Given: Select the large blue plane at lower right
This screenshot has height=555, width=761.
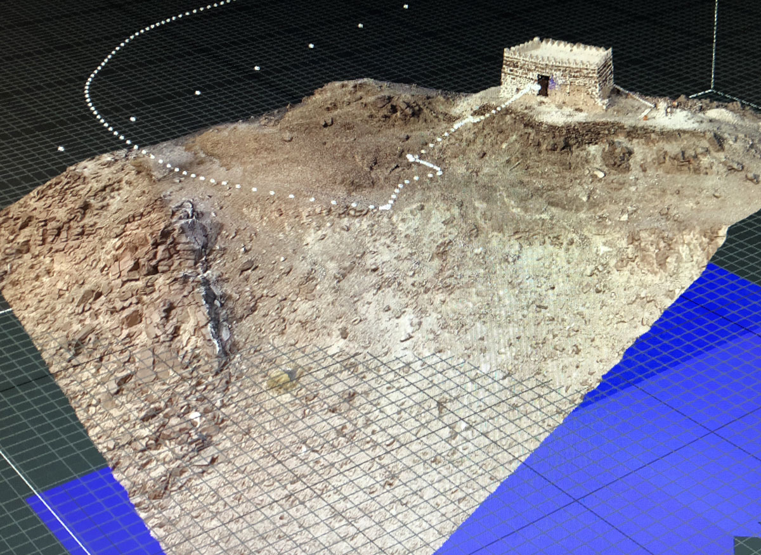Looking at the screenshot, I should (634, 443).
